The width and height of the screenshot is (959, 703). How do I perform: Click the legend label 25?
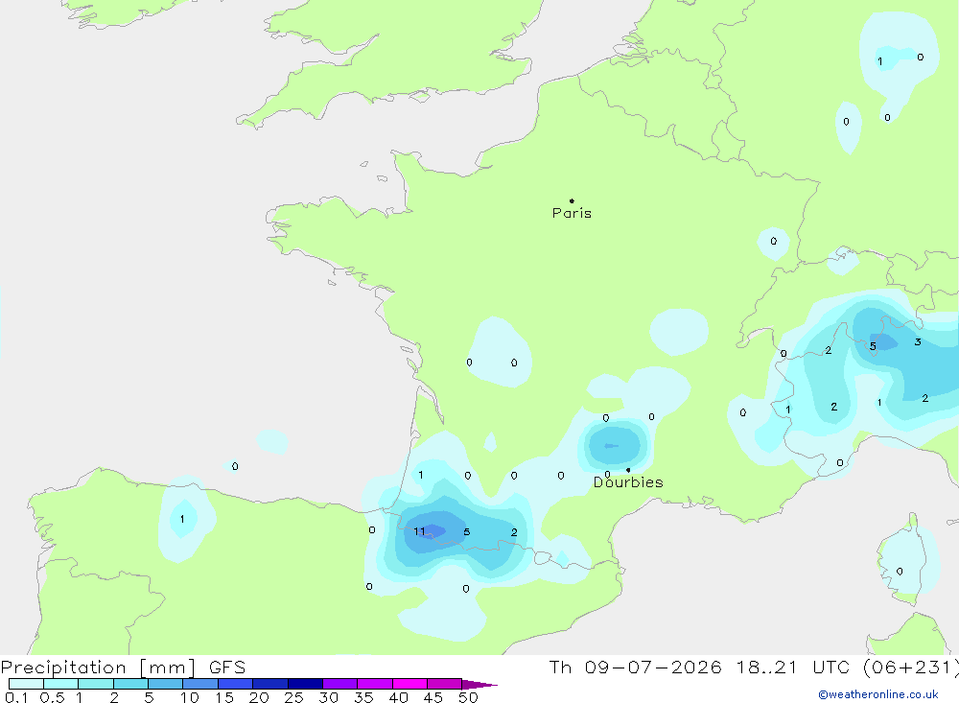pyautogui.click(x=293, y=697)
